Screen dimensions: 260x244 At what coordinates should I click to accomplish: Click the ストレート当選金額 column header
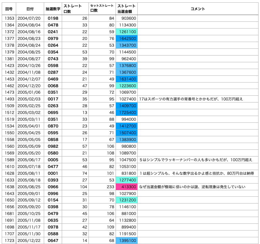coord(126,9)
